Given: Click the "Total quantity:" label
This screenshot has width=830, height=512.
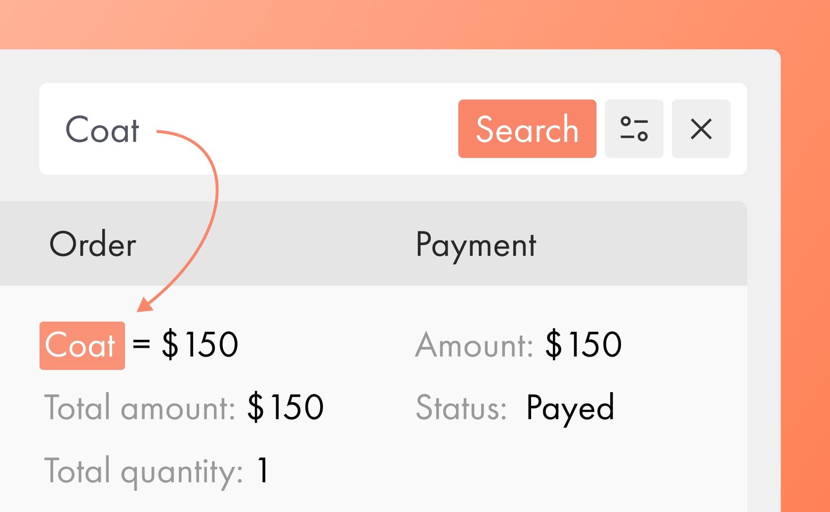Looking at the screenshot, I should [143, 471].
